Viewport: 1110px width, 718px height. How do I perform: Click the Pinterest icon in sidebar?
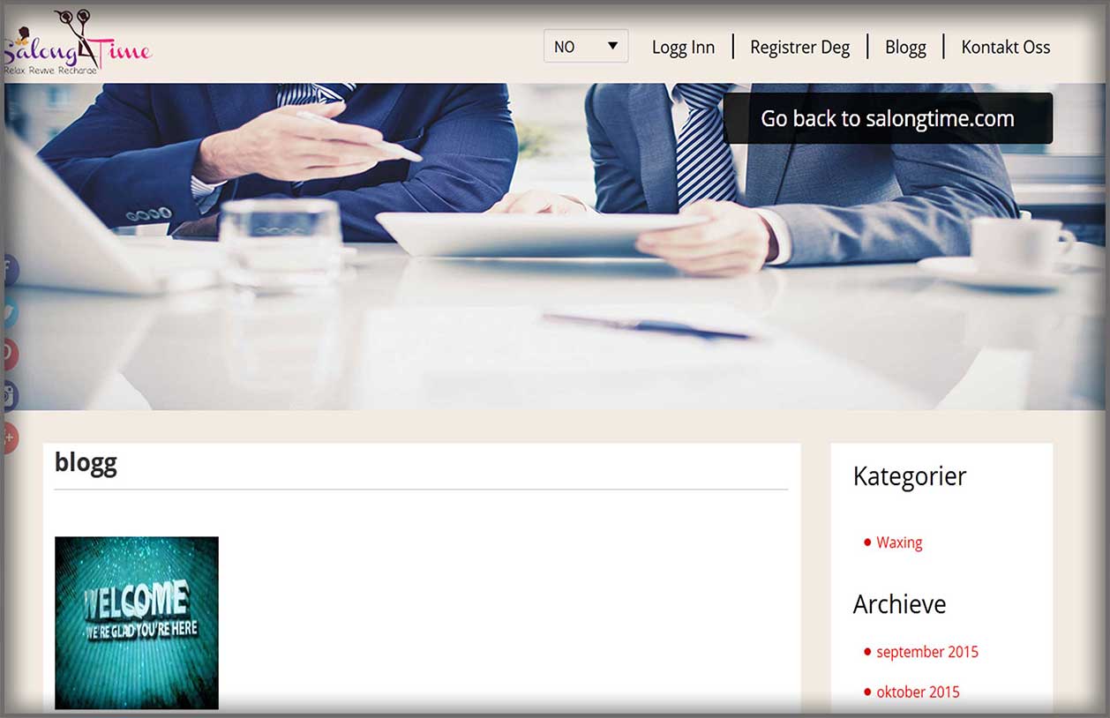tap(8, 353)
